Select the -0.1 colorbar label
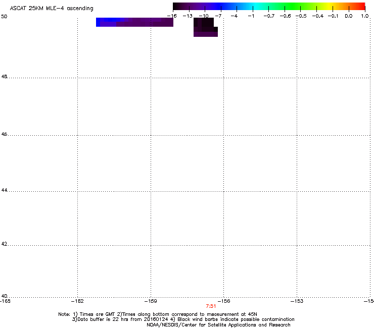374x328 pixels. 333,16
